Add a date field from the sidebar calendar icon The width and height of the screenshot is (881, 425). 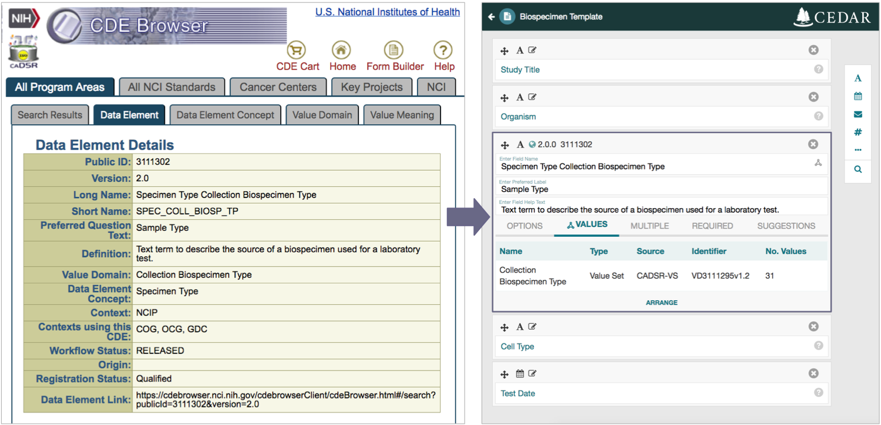858,96
